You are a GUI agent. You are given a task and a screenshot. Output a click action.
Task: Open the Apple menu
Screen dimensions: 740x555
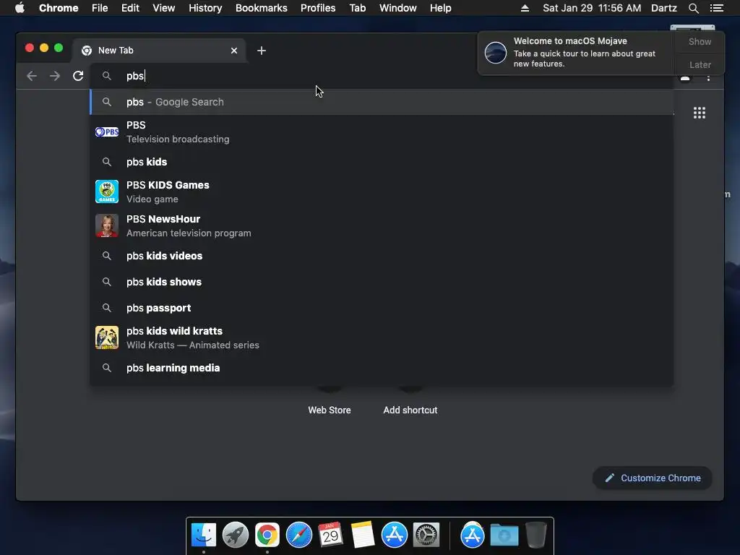(20, 8)
